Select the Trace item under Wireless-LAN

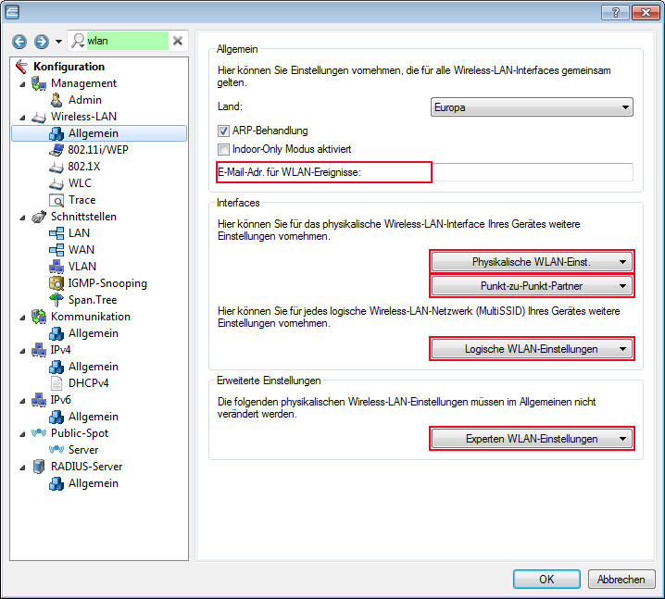point(81,200)
